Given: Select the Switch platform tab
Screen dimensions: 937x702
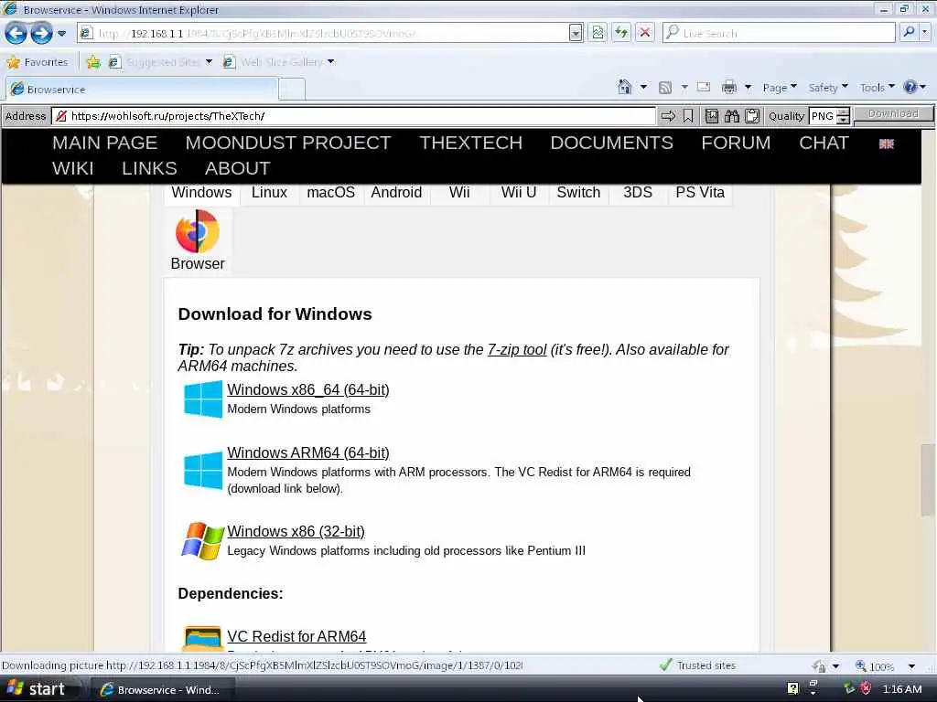Looking at the screenshot, I should point(578,193).
